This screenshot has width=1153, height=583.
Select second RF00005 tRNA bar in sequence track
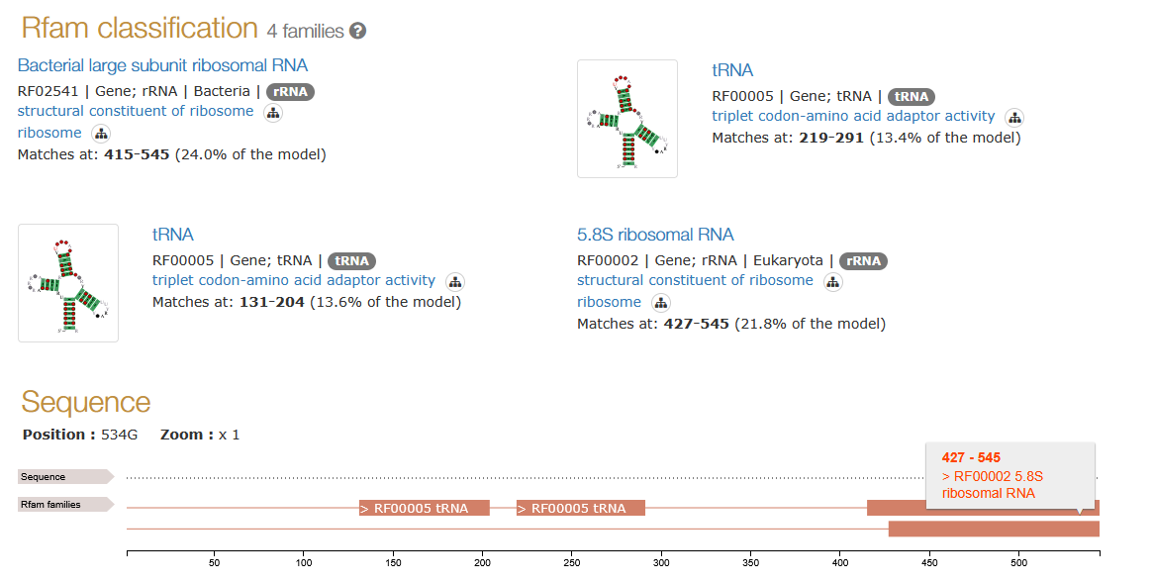coord(581,508)
